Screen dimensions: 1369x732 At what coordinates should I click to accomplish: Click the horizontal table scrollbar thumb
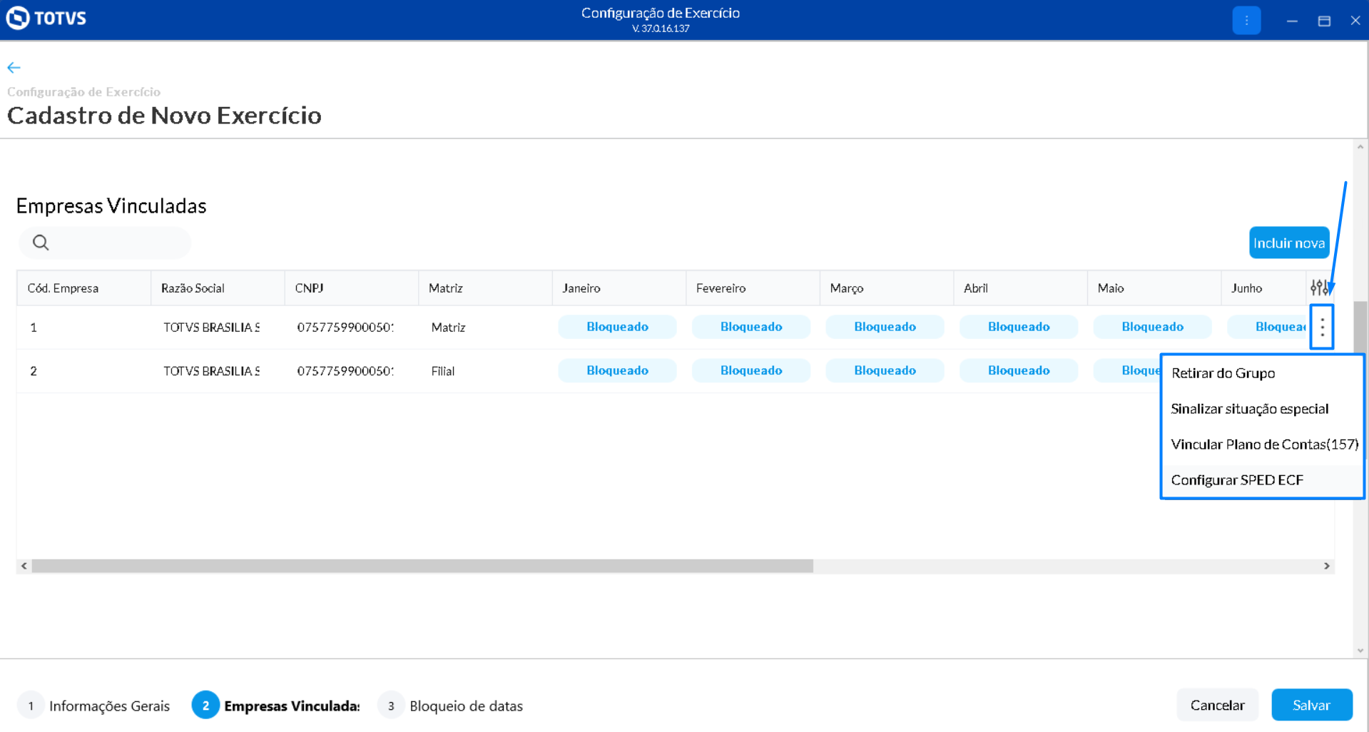pyautogui.click(x=422, y=566)
